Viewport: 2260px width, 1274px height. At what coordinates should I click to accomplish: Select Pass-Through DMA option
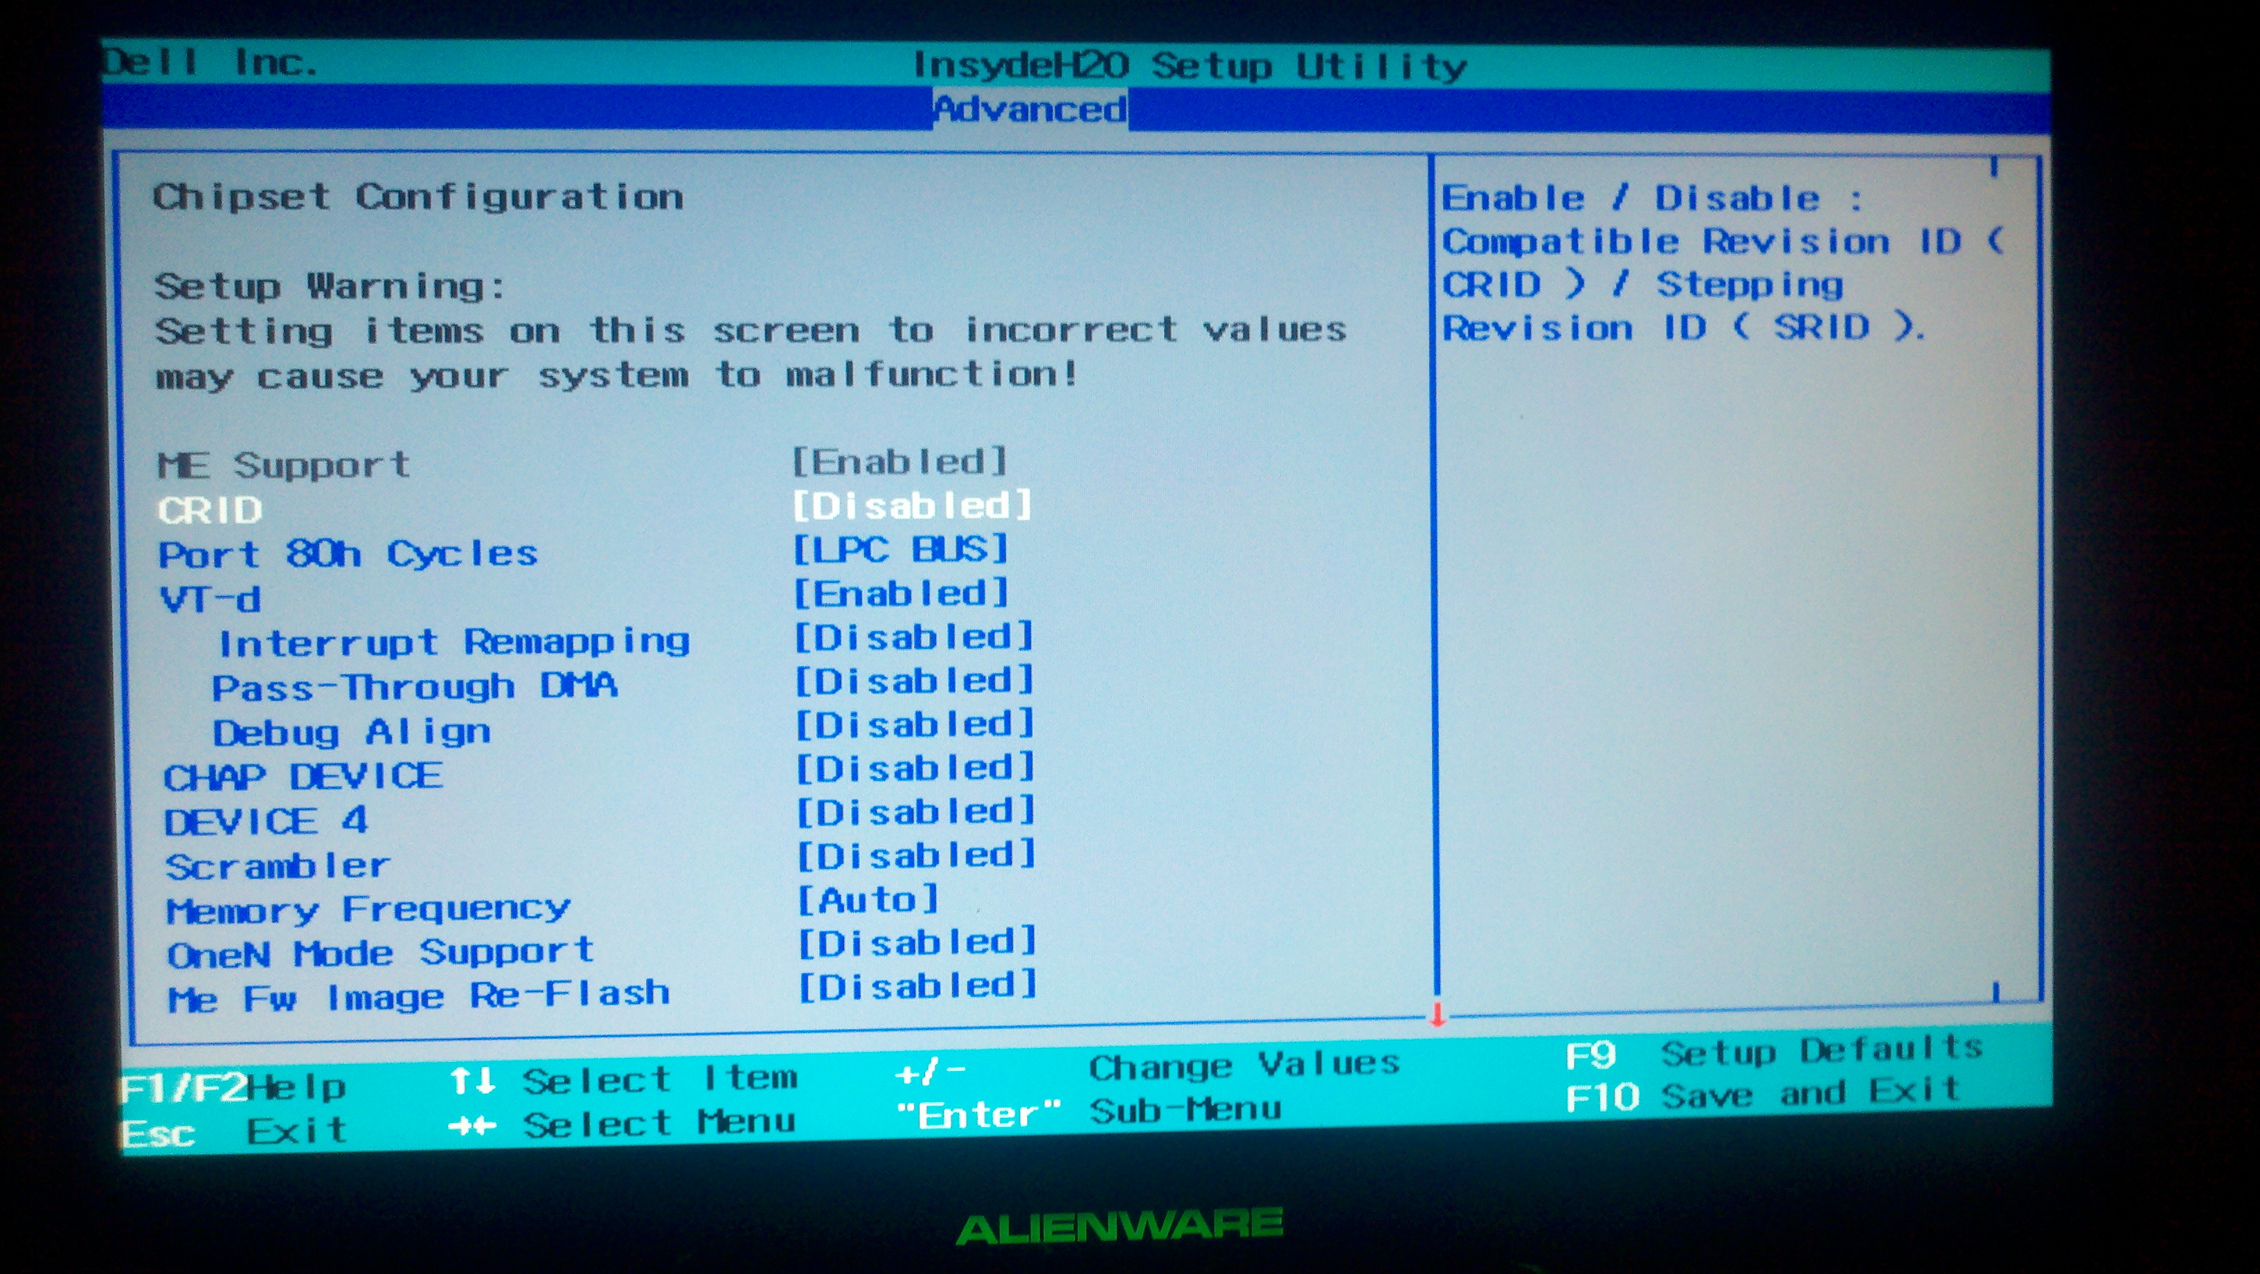(415, 686)
